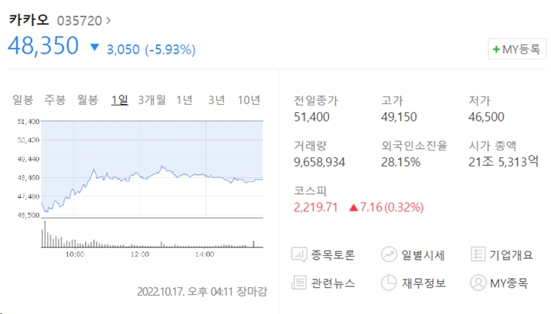Click the 카카오 stock name link
The image size is (551, 314).
coord(29,20)
